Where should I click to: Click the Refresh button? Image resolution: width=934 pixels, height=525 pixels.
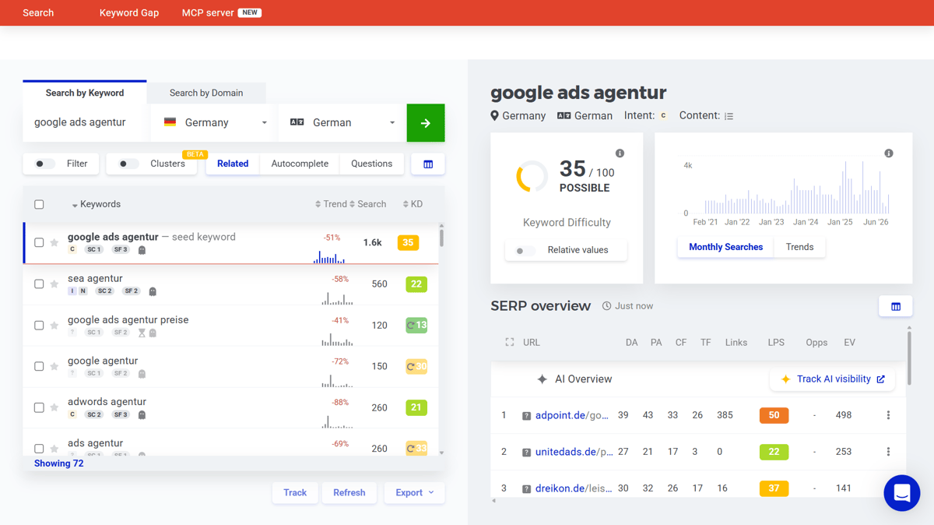(349, 493)
